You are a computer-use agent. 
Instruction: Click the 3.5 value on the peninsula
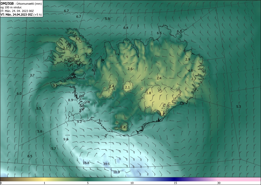tap(55, 86)
